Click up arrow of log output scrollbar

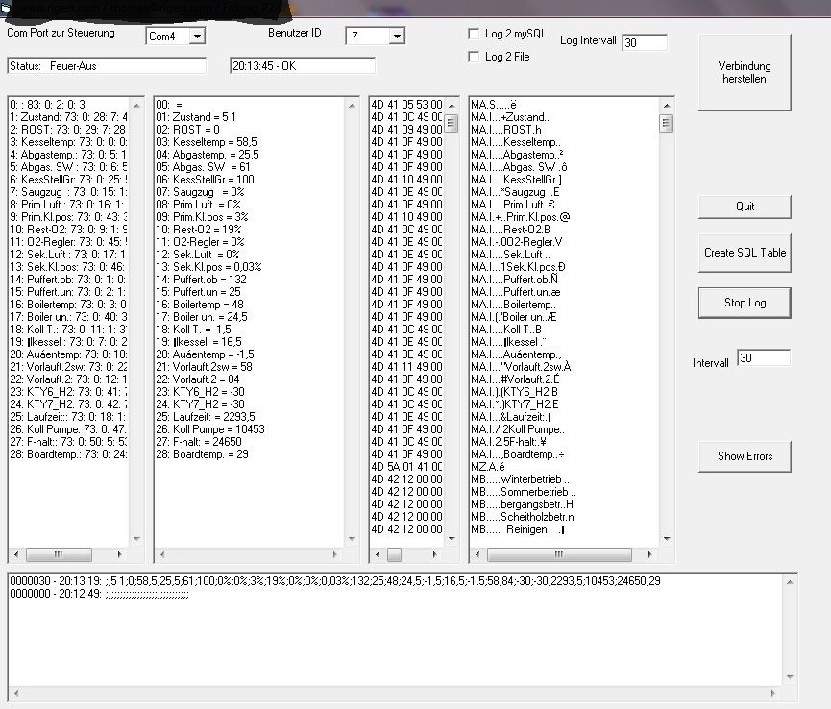[x=790, y=582]
